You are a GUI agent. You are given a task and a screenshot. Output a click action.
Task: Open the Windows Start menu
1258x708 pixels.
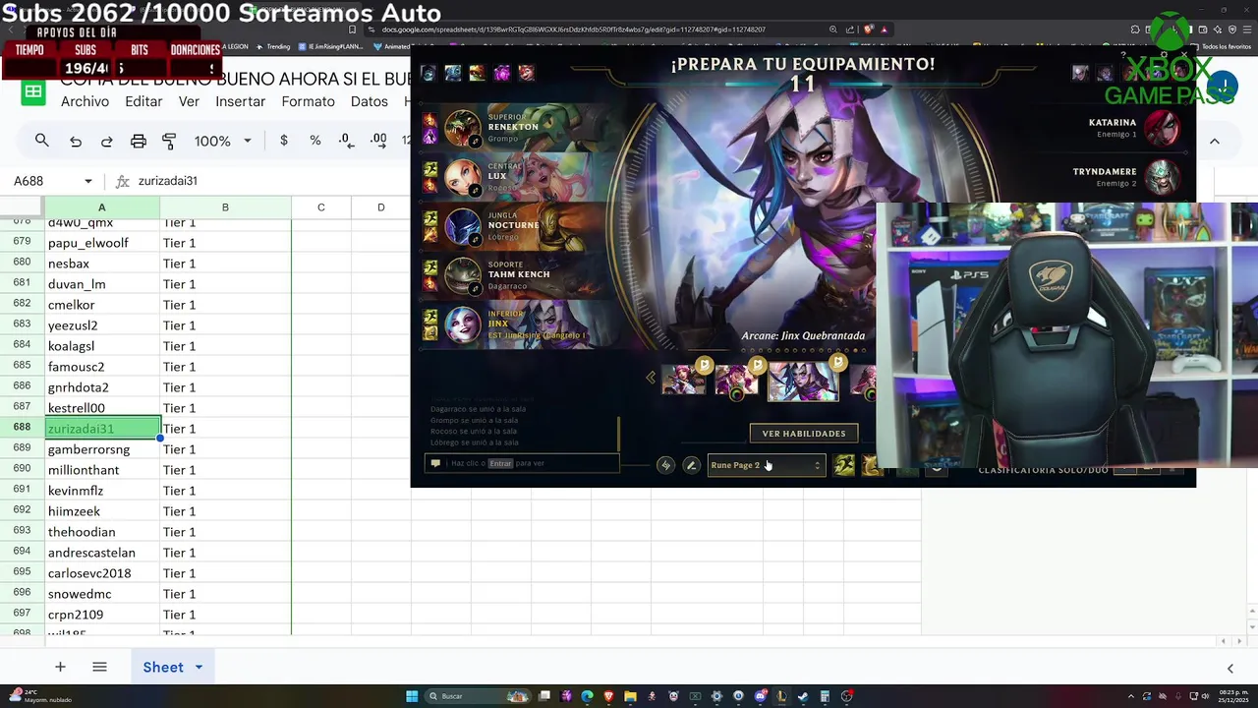click(x=412, y=696)
